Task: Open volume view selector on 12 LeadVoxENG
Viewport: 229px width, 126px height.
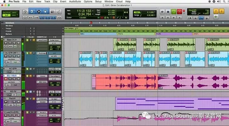Action: coord(12,118)
